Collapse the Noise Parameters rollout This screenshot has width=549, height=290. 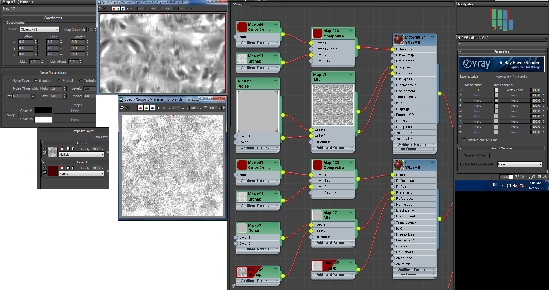pyautogui.click(x=5, y=72)
